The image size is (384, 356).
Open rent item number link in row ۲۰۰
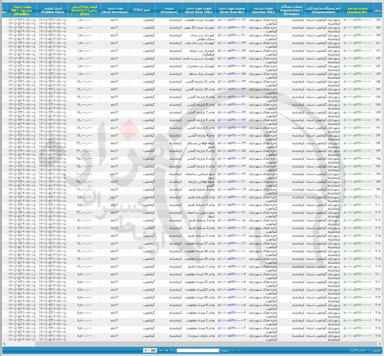232,197
